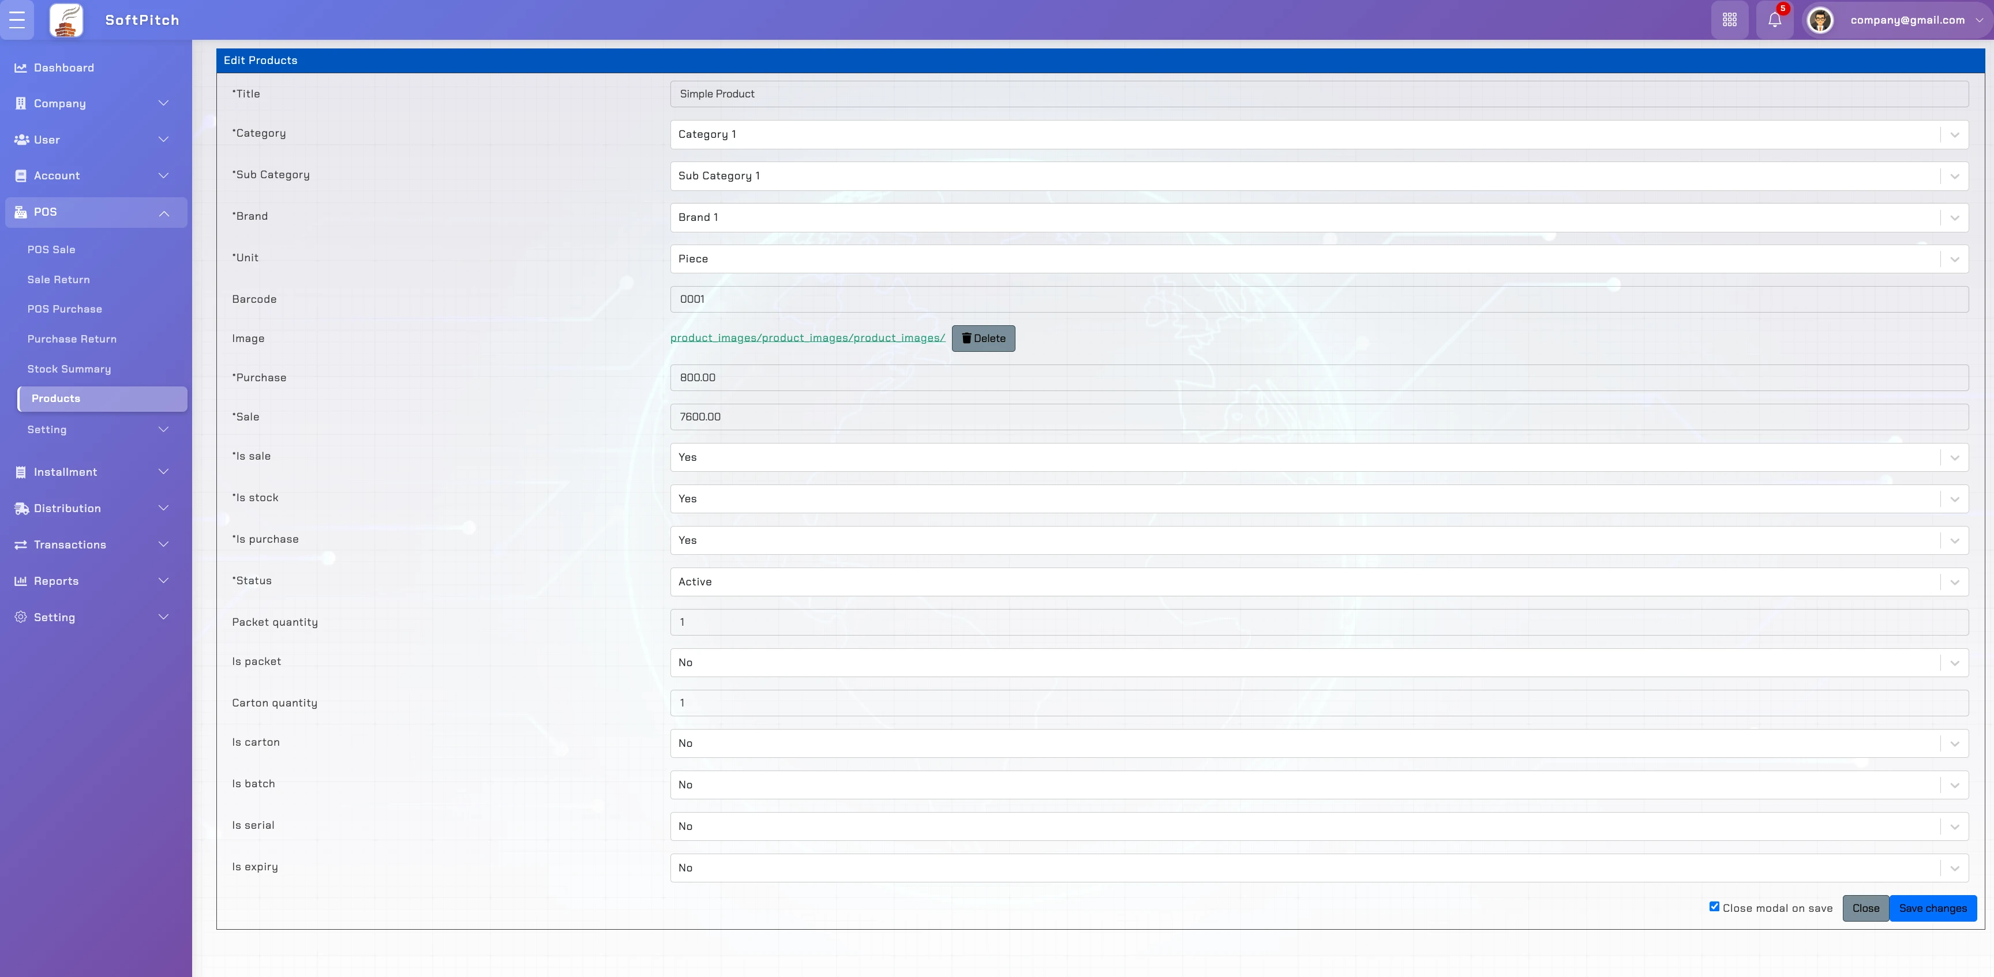Collapse the POS sidebar section

[96, 212]
